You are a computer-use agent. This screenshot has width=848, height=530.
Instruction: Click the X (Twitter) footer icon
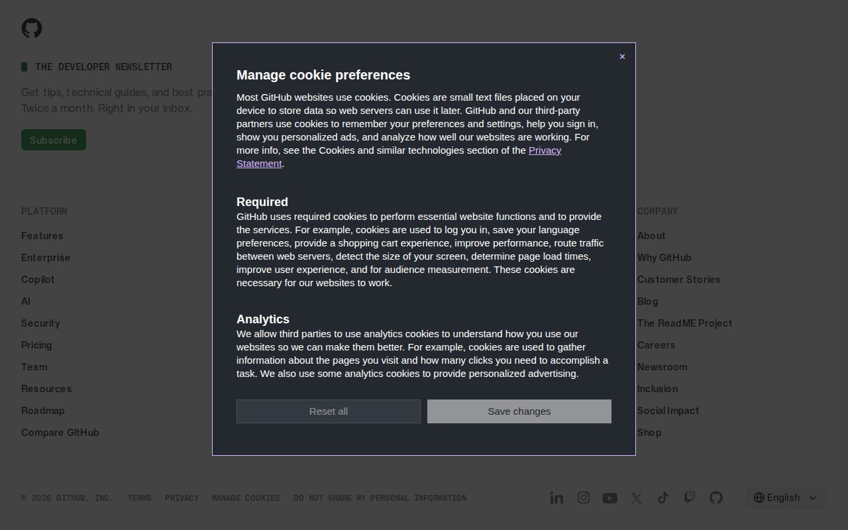(x=637, y=498)
